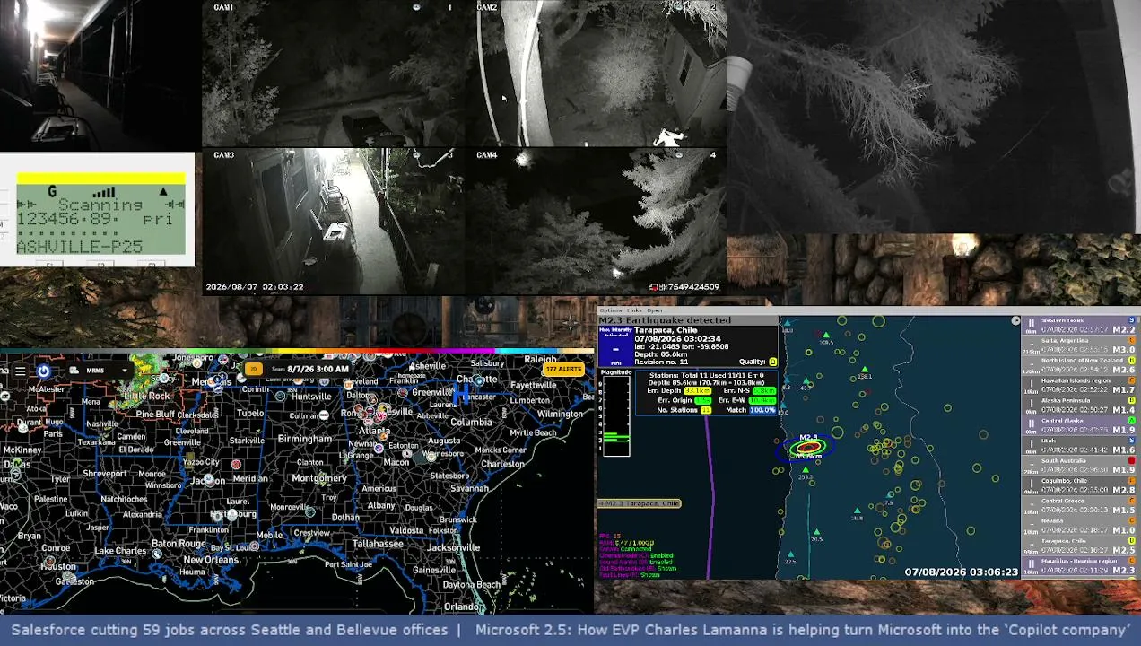Click the scanner display ASHVILLE-P25 text
This screenshot has height=646, width=1141.
click(x=79, y=247)
